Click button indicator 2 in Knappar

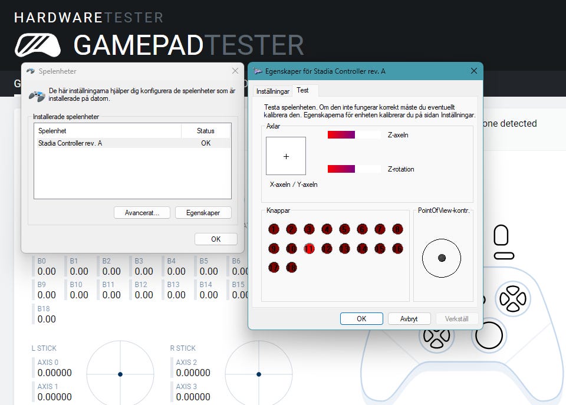291,229
